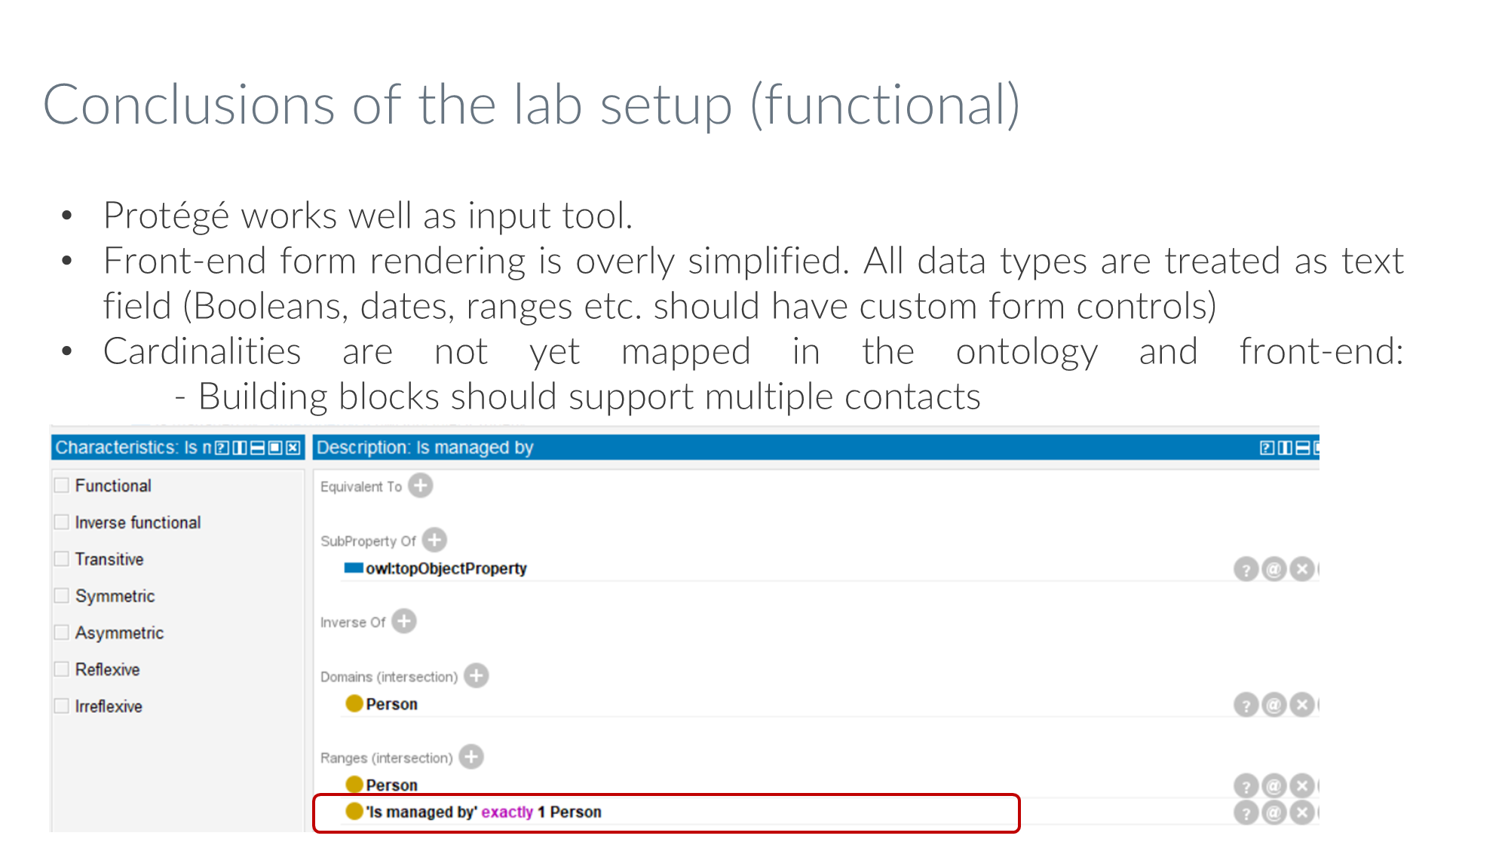Click the 'Is managed by' exactly 1 Person restriction
1508x848 pixels.
click(x=483, y=812)
